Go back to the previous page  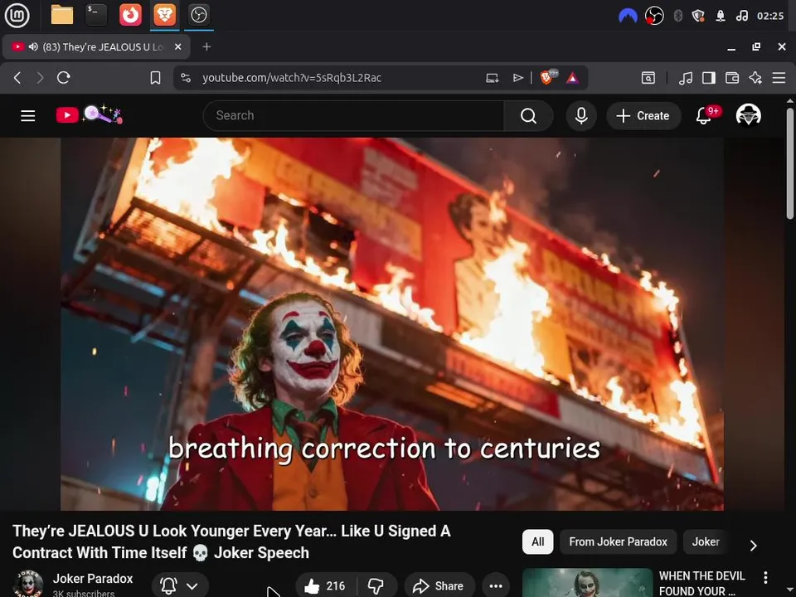pyautogui.click(x=17, y=78)
